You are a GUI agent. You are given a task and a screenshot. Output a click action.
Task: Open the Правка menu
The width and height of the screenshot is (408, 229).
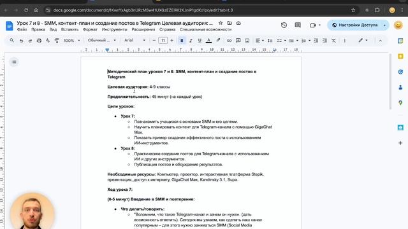click(38, 29)
